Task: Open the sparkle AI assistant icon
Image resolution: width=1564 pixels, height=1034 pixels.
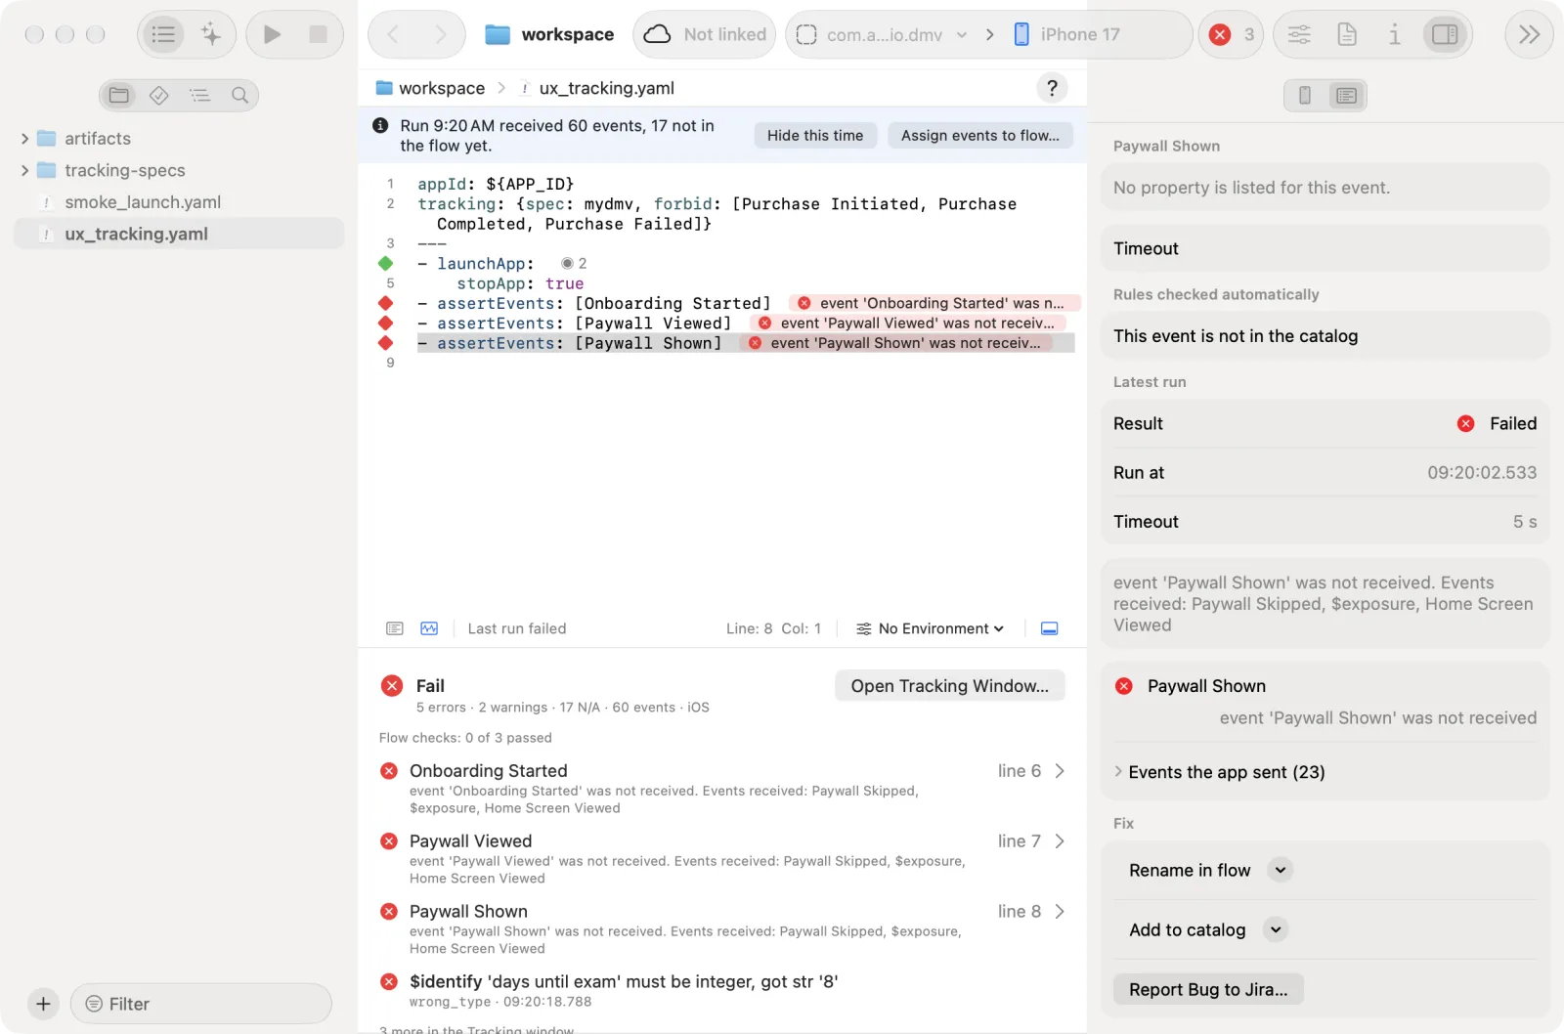Action: pyautogui.click(x=211, y=35)
